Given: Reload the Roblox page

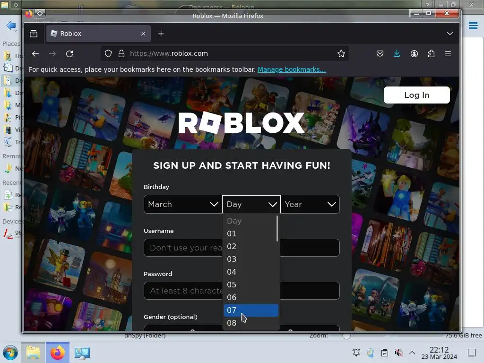Looking at the screenshot, I should pyautogui.click(x=69, y=54).
